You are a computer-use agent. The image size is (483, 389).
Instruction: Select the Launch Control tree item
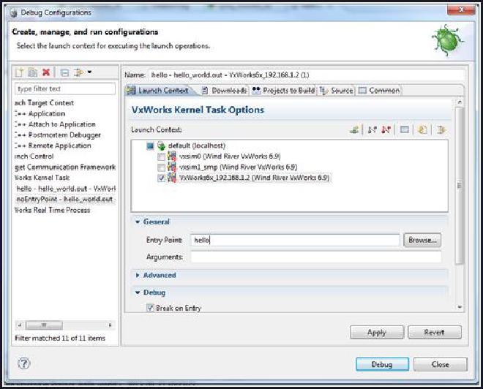[34, 156]
